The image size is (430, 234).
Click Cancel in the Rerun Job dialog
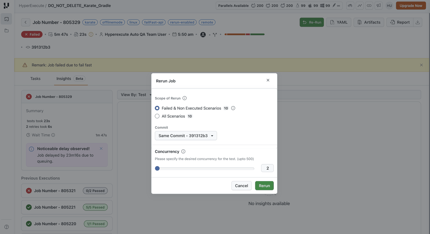pyautogui.click(x=242, y=186)
